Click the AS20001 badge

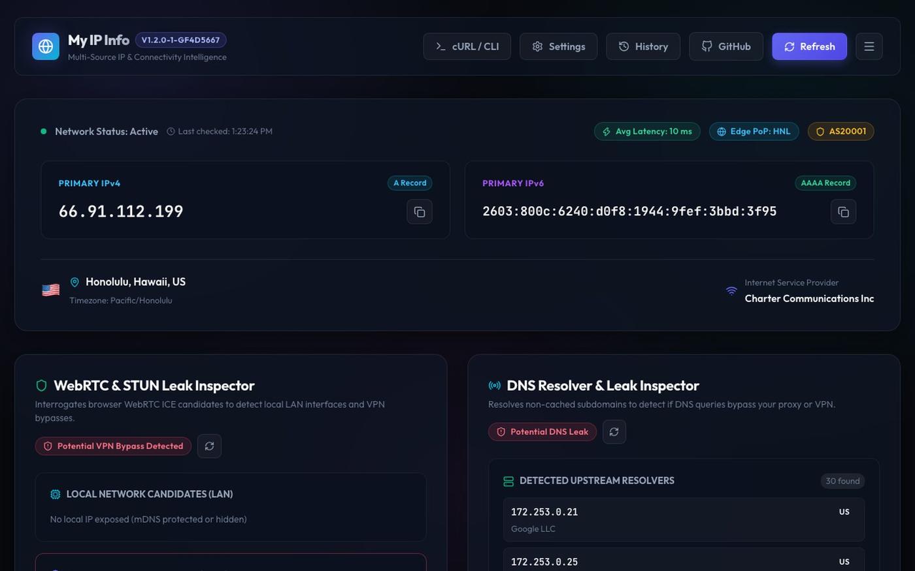(x=841, y=131)
